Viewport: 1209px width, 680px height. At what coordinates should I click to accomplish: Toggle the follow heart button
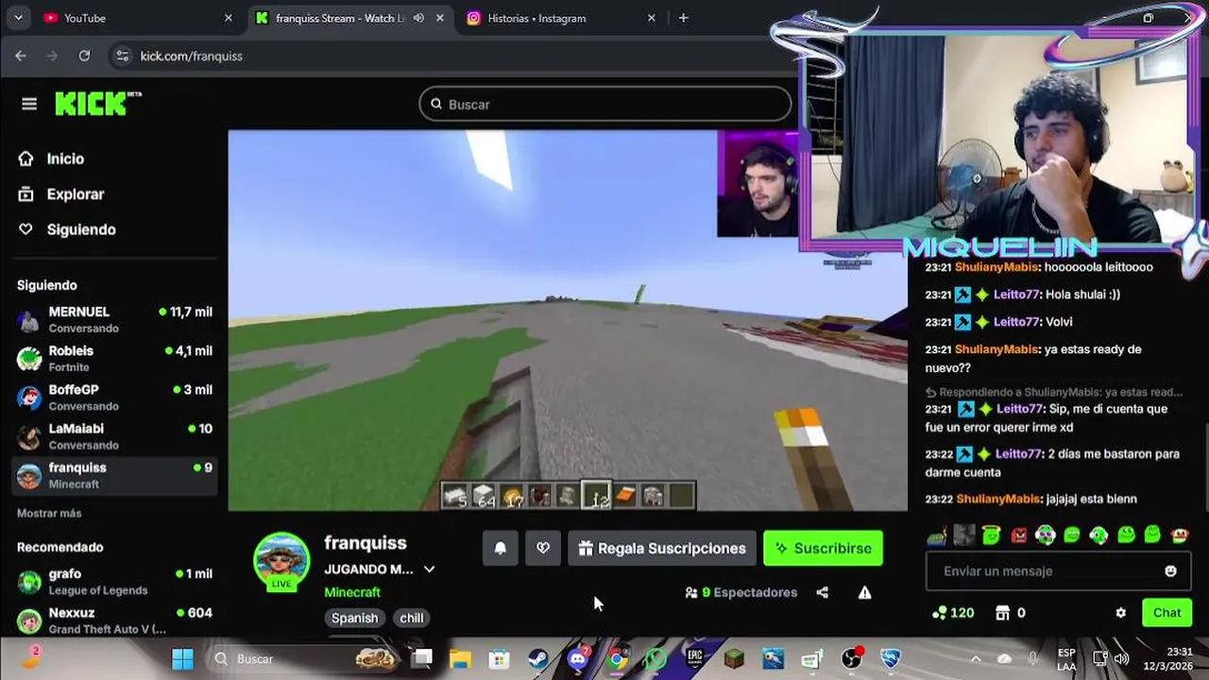[543, 548]
